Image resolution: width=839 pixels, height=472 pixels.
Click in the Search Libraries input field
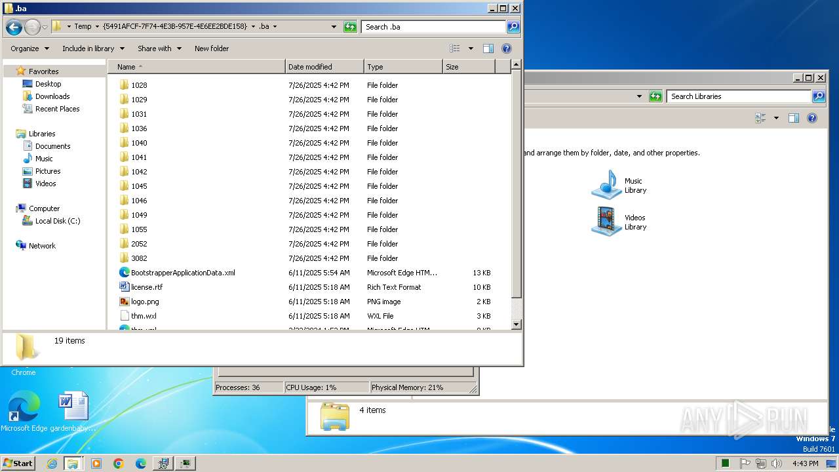click(x=739, y=96)
